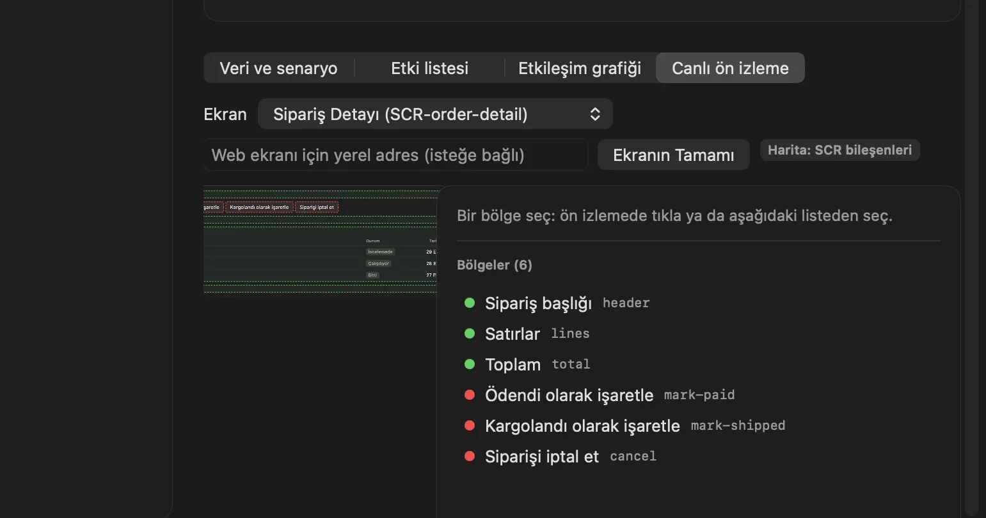Open the Etki listesi tab
This screenshot has width=986, height=518.
[430, 68]
